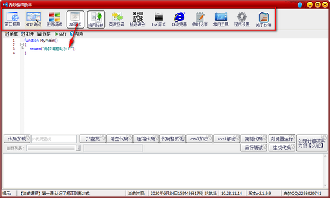
Task: Click the 运行调试 button
Action: click(x=254, y=148)
